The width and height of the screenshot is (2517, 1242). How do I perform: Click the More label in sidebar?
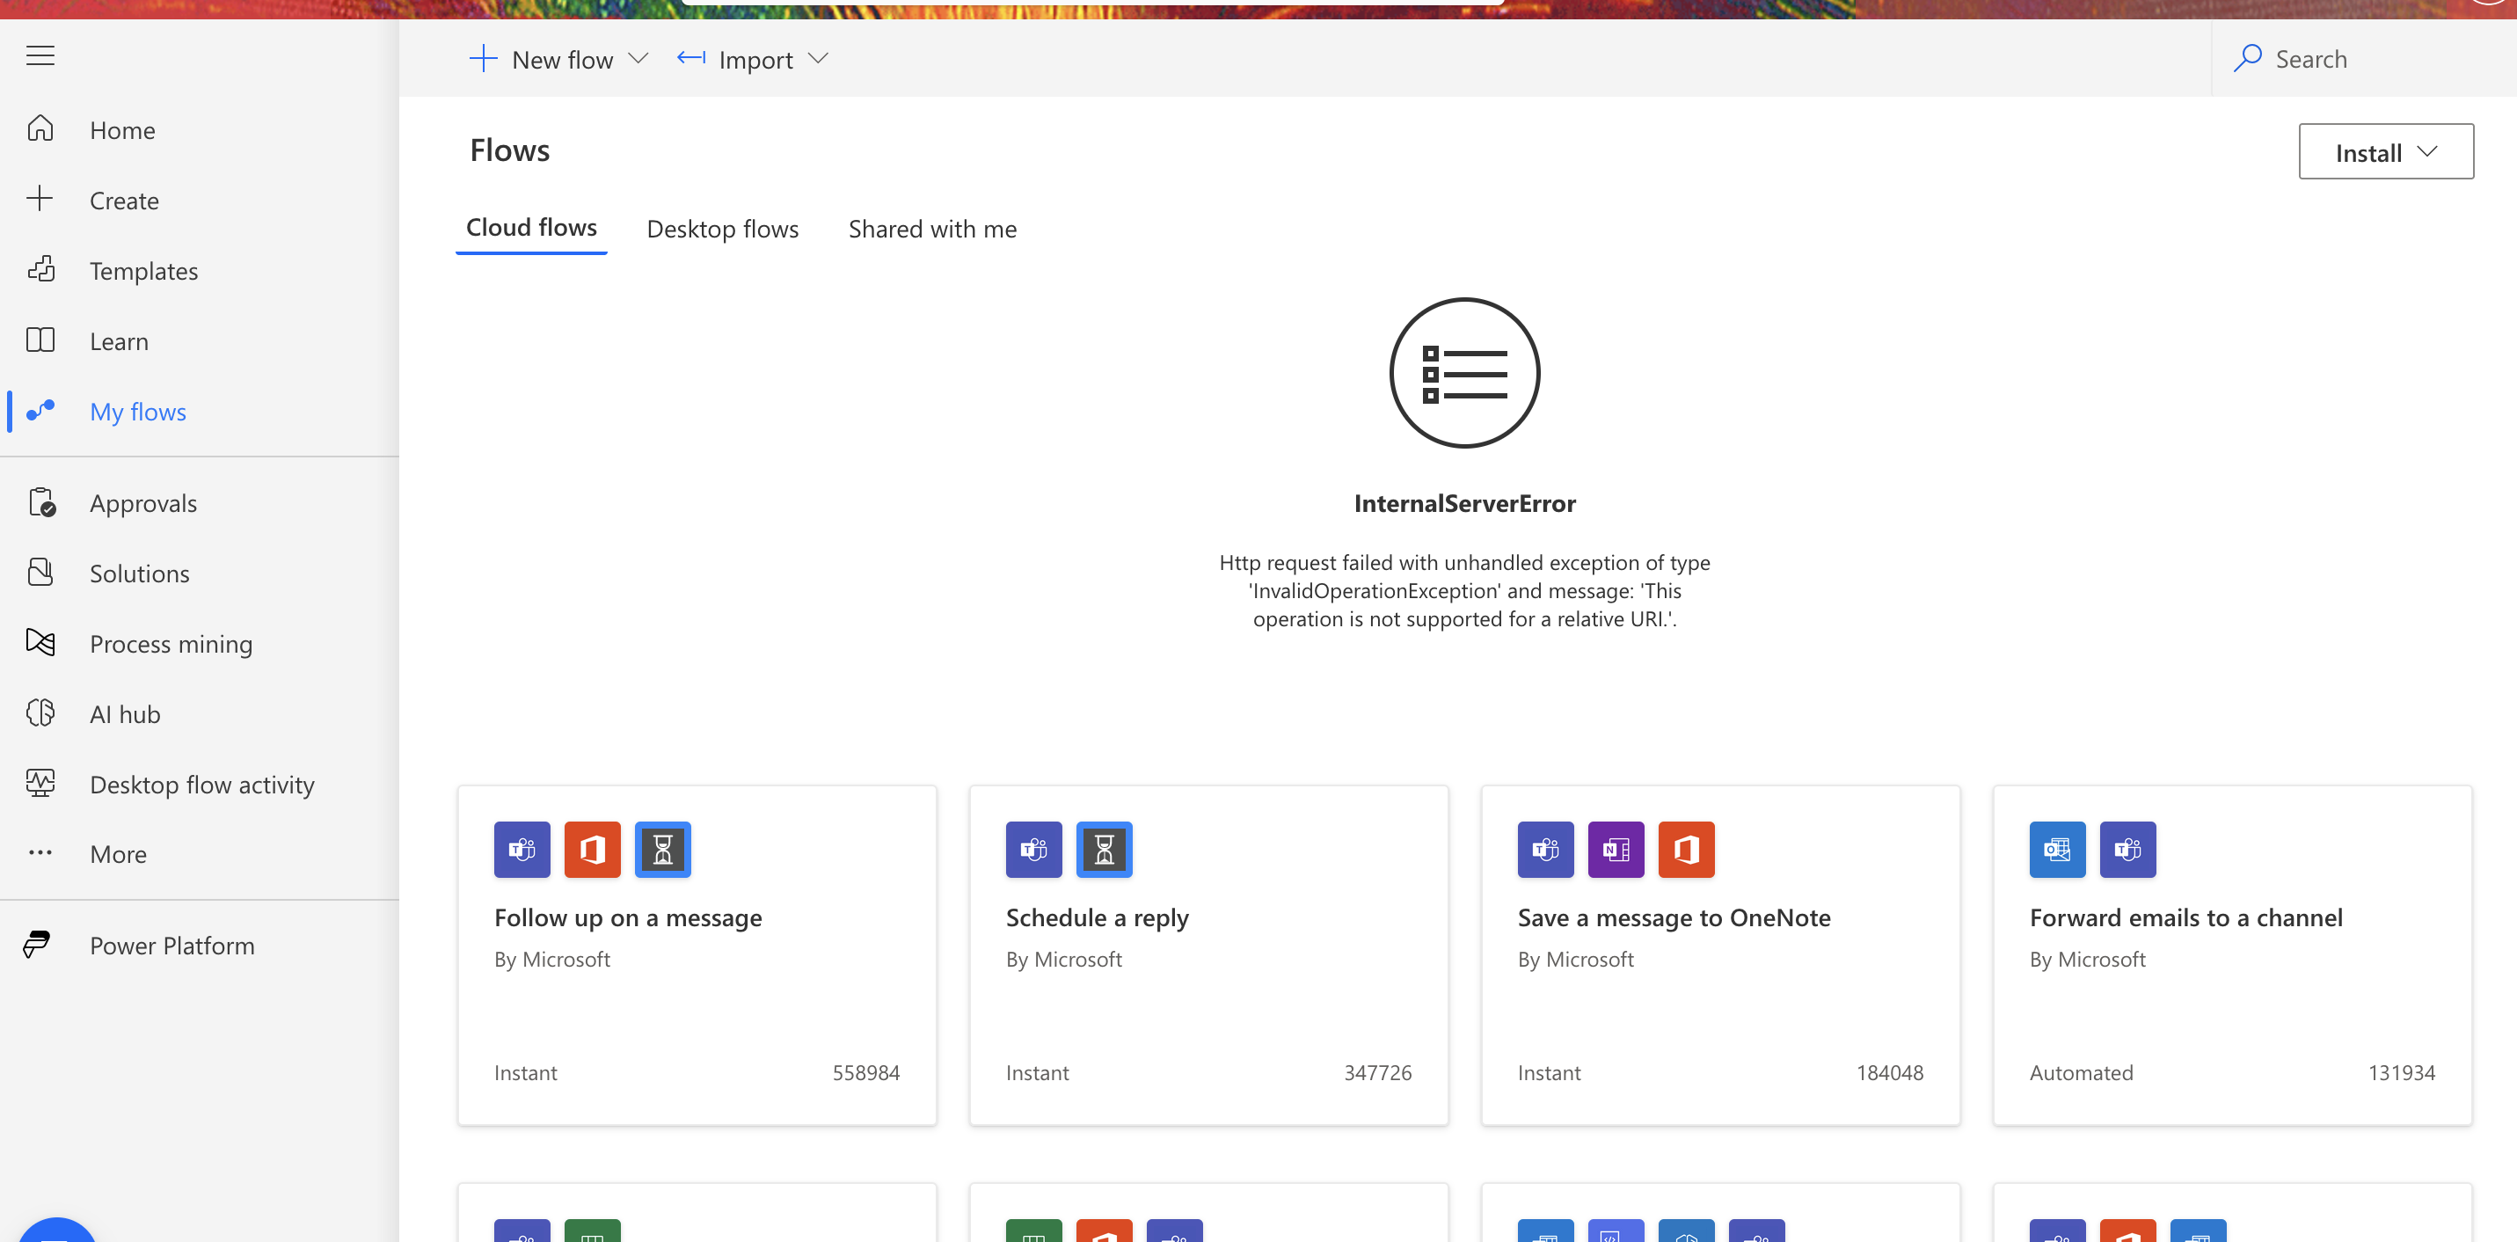(x=118, y=854)
